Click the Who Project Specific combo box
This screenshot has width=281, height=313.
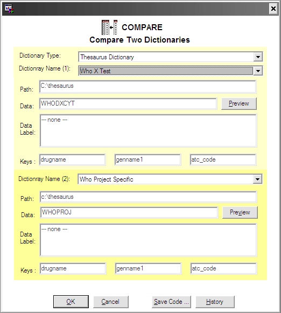[170, 179]
